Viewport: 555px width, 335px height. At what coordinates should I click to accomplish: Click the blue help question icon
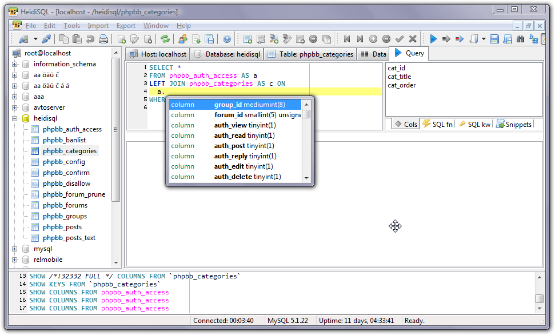[227, 39]
